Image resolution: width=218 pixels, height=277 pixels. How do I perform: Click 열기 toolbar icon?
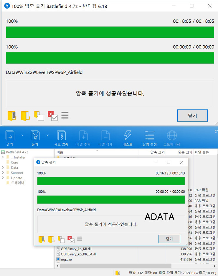(10, 138)
